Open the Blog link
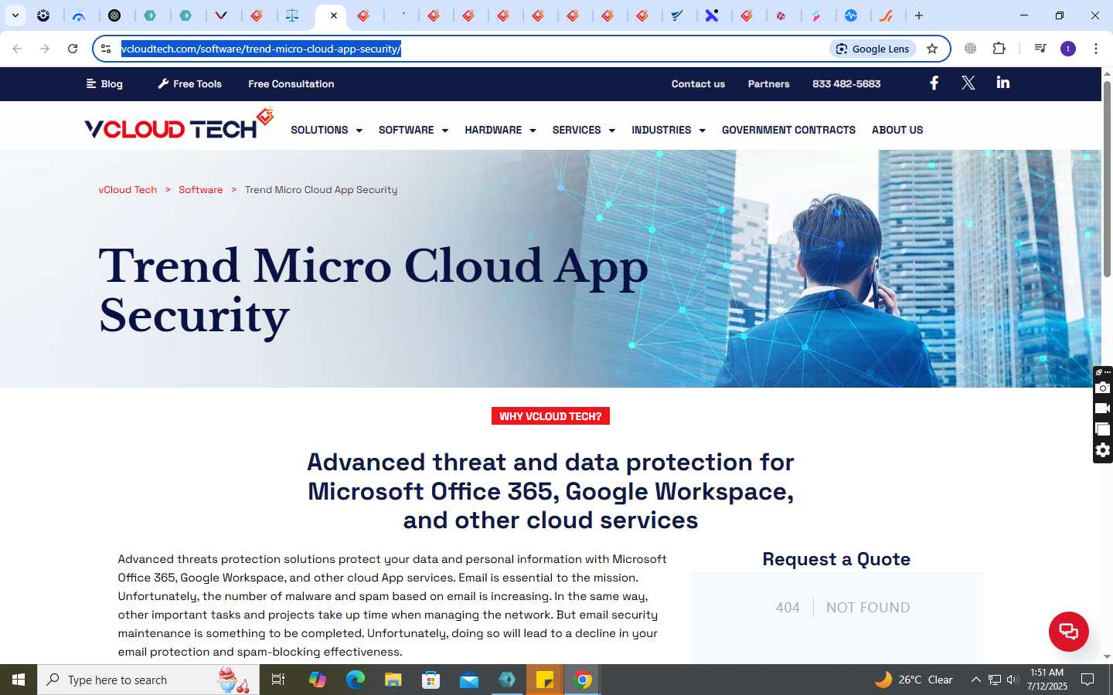The height and width of the screenshot is (695, 1113). [x=104, y=83]
